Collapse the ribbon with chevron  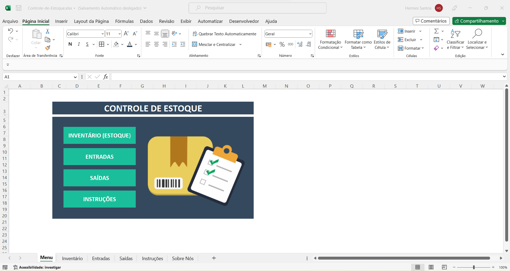click(x=503, y=54)
